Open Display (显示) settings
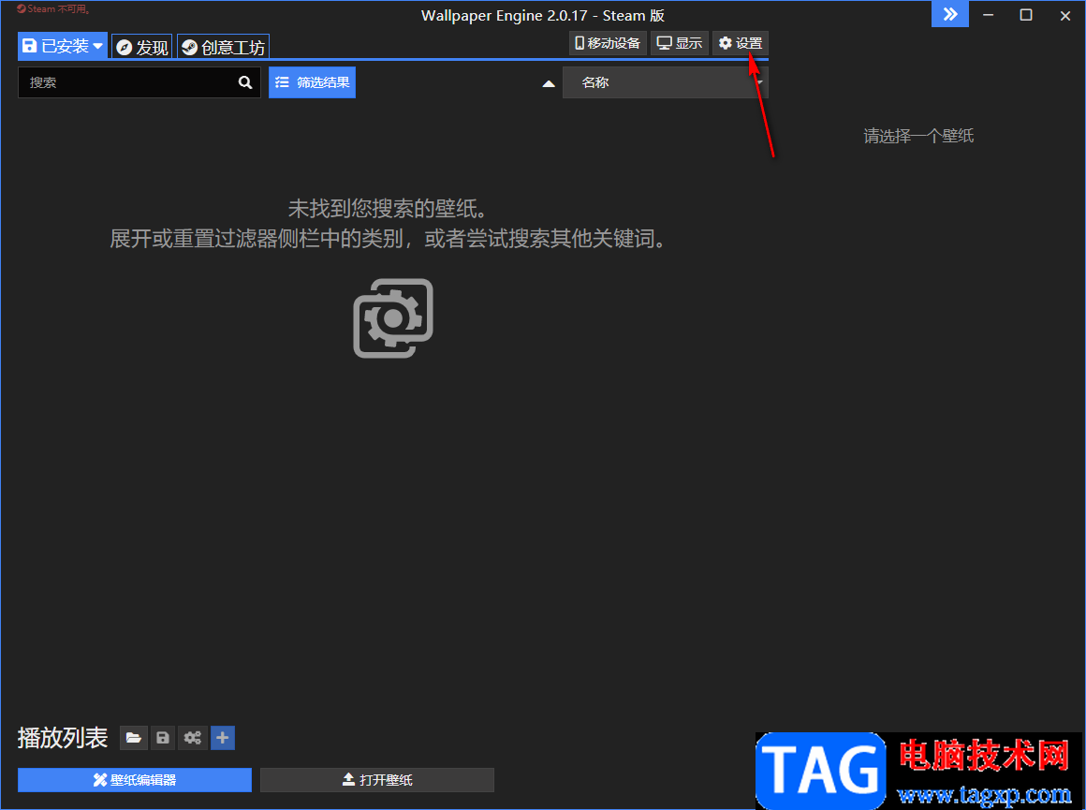This screenshot has width=1086, height=810. pyautogui.click(x=680, y=43)
